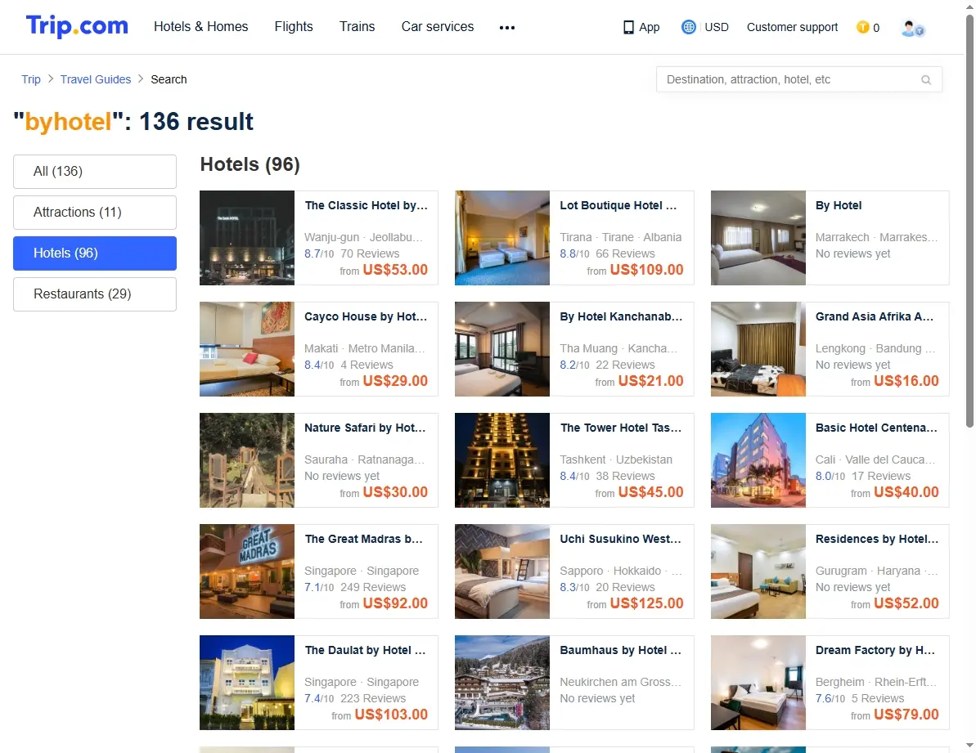Select the Hotels (96) filter
This screenshot has width=976, height=753.
pos(95,253)
